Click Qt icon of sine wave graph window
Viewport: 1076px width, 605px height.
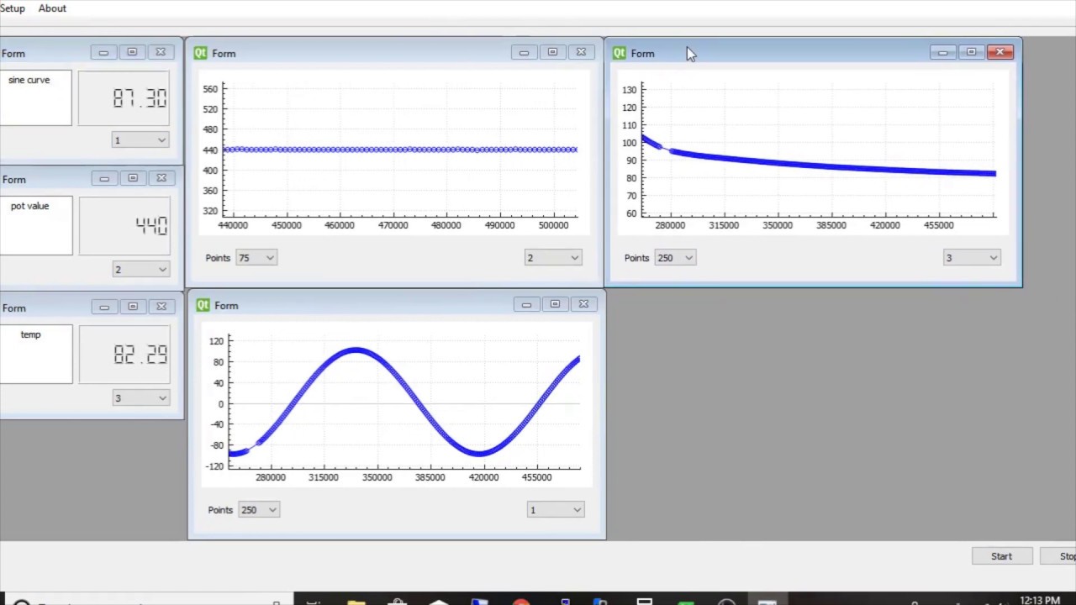203,305
